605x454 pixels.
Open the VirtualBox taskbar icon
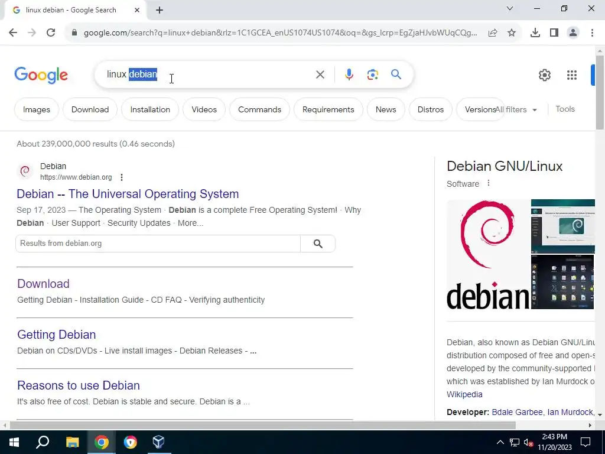158,442
